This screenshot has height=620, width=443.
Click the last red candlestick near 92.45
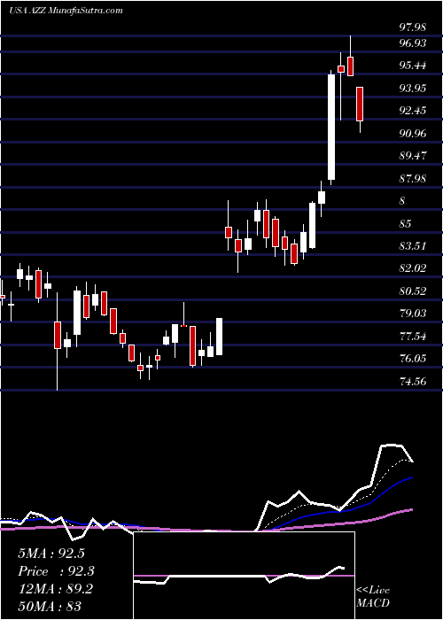[360, 104]
